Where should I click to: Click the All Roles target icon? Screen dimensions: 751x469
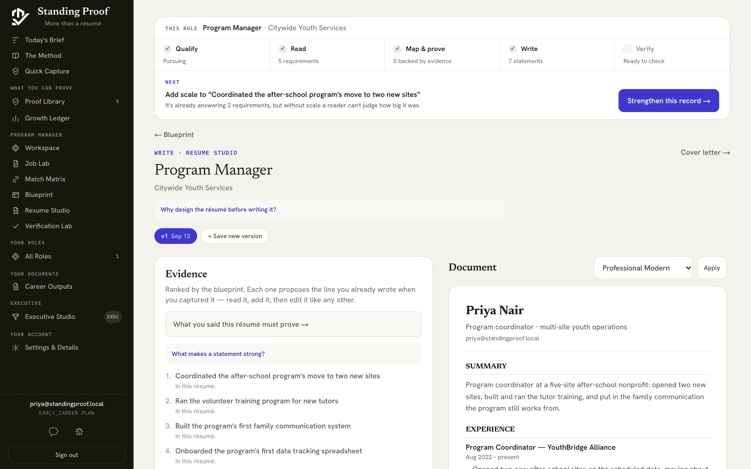coord(16,256)
